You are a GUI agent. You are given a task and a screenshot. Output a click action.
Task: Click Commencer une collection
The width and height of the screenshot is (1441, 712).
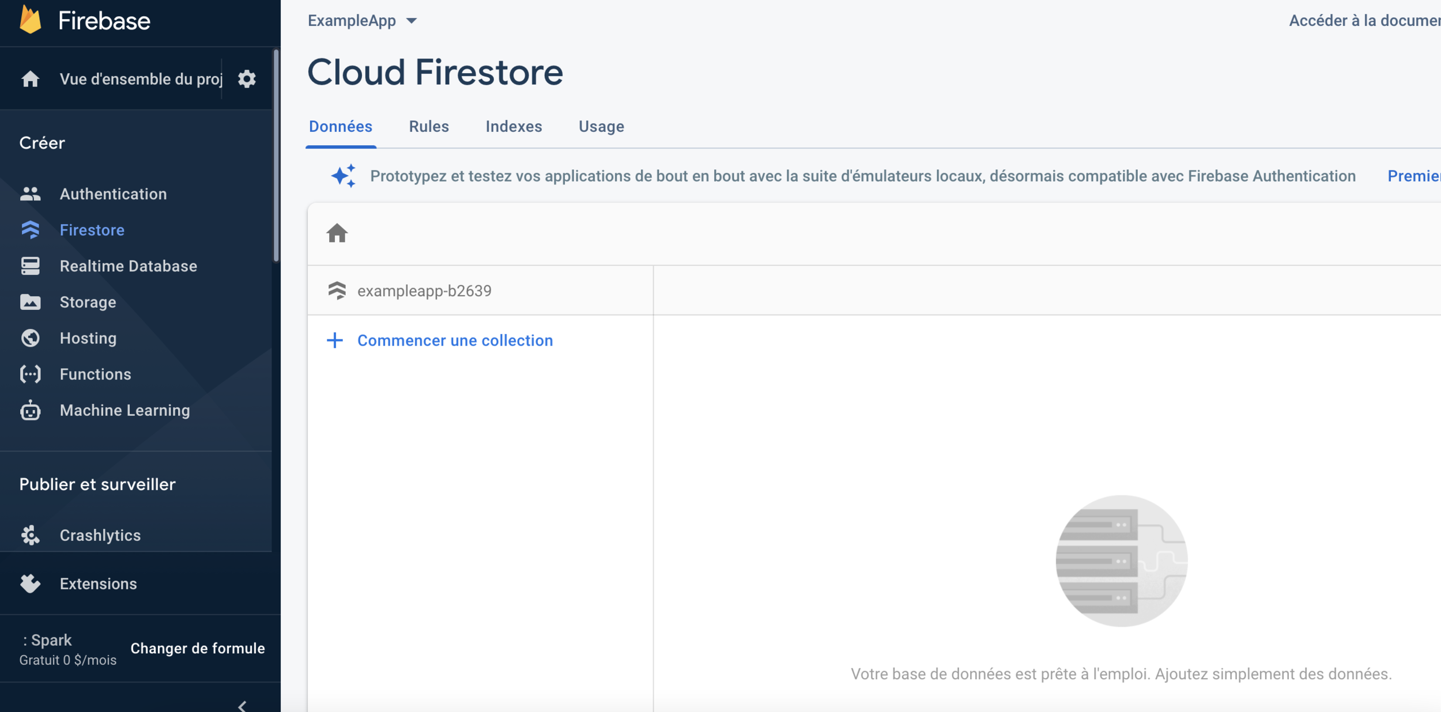(x=454, y=340)
